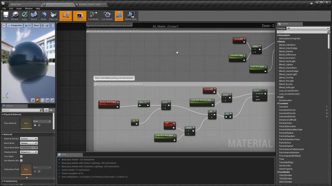This screenshot has height=186, width=332.
Task: Collapse the Blends palette category
Action: click(278, 42)
